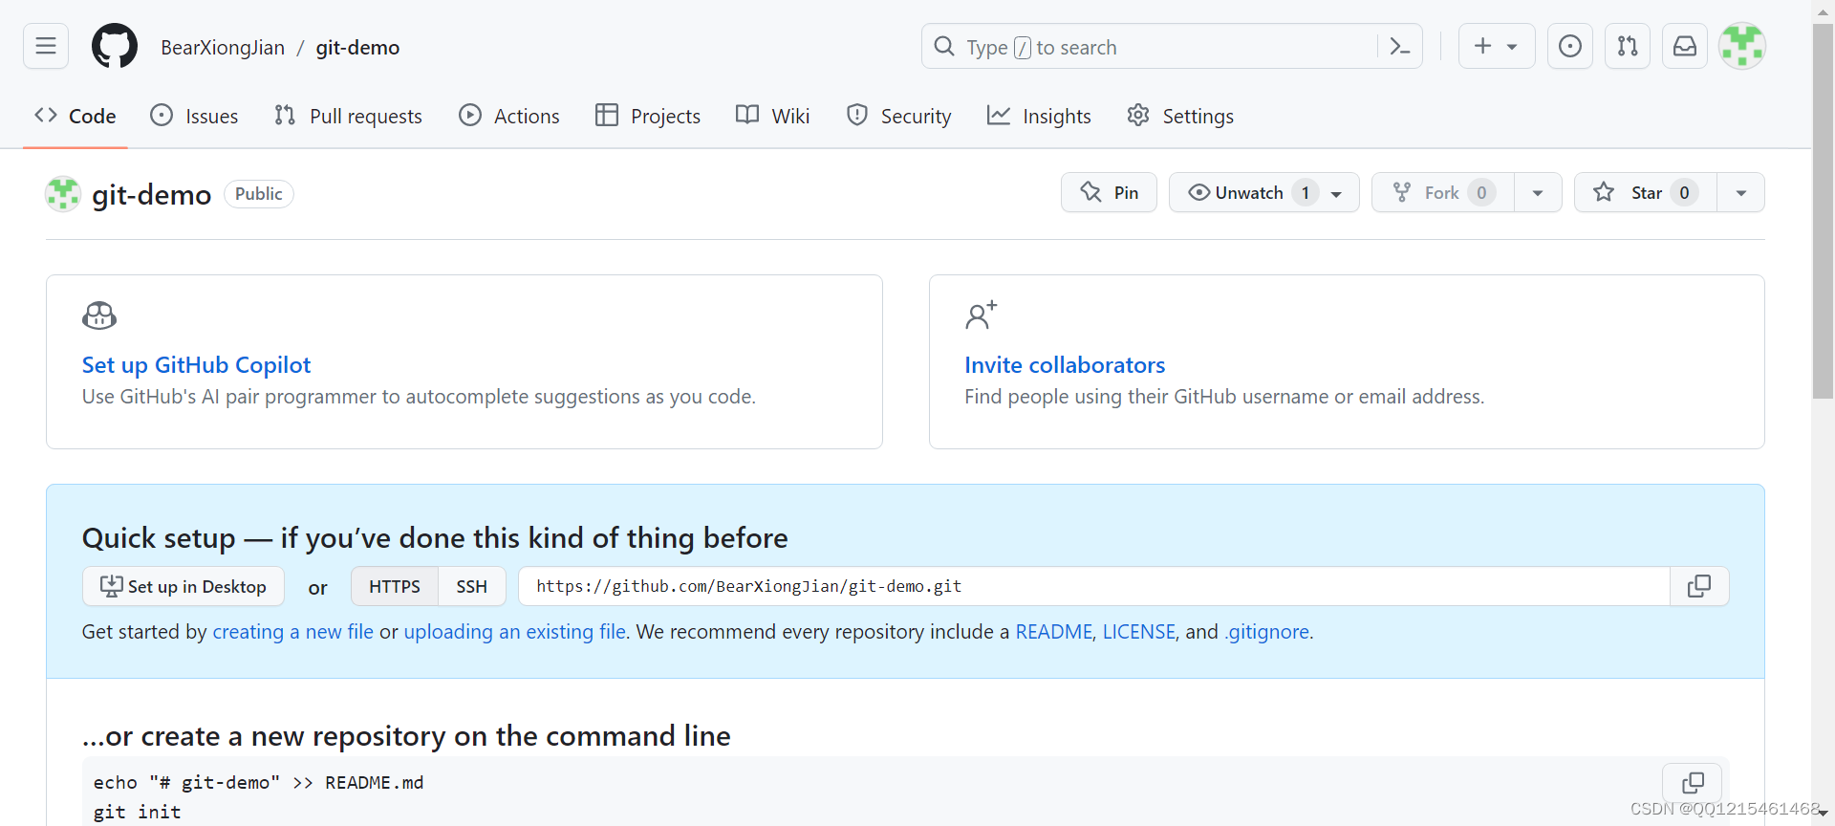Open the pull requests icon in header

pos(1628,46)
